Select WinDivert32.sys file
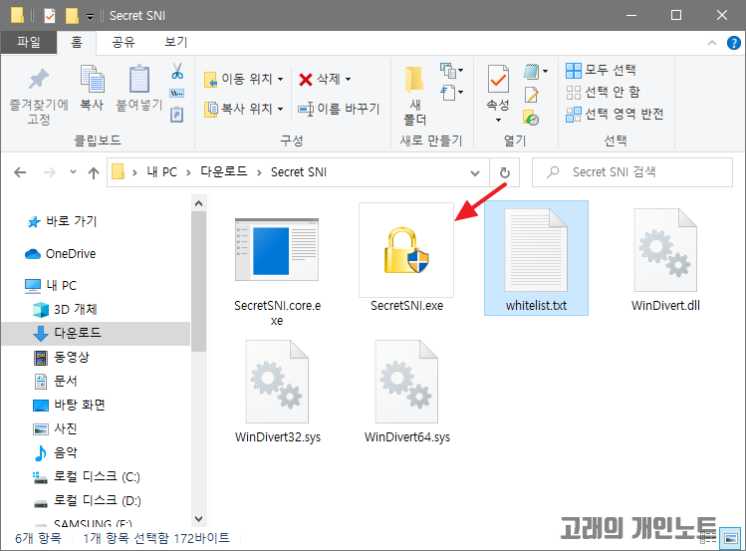The height and width of the screenshot is (551, 746). click(277, 392)
